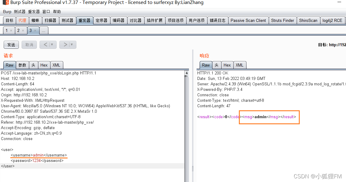
Task: Click the closing </user> tag line
Action: click(8, 166)
